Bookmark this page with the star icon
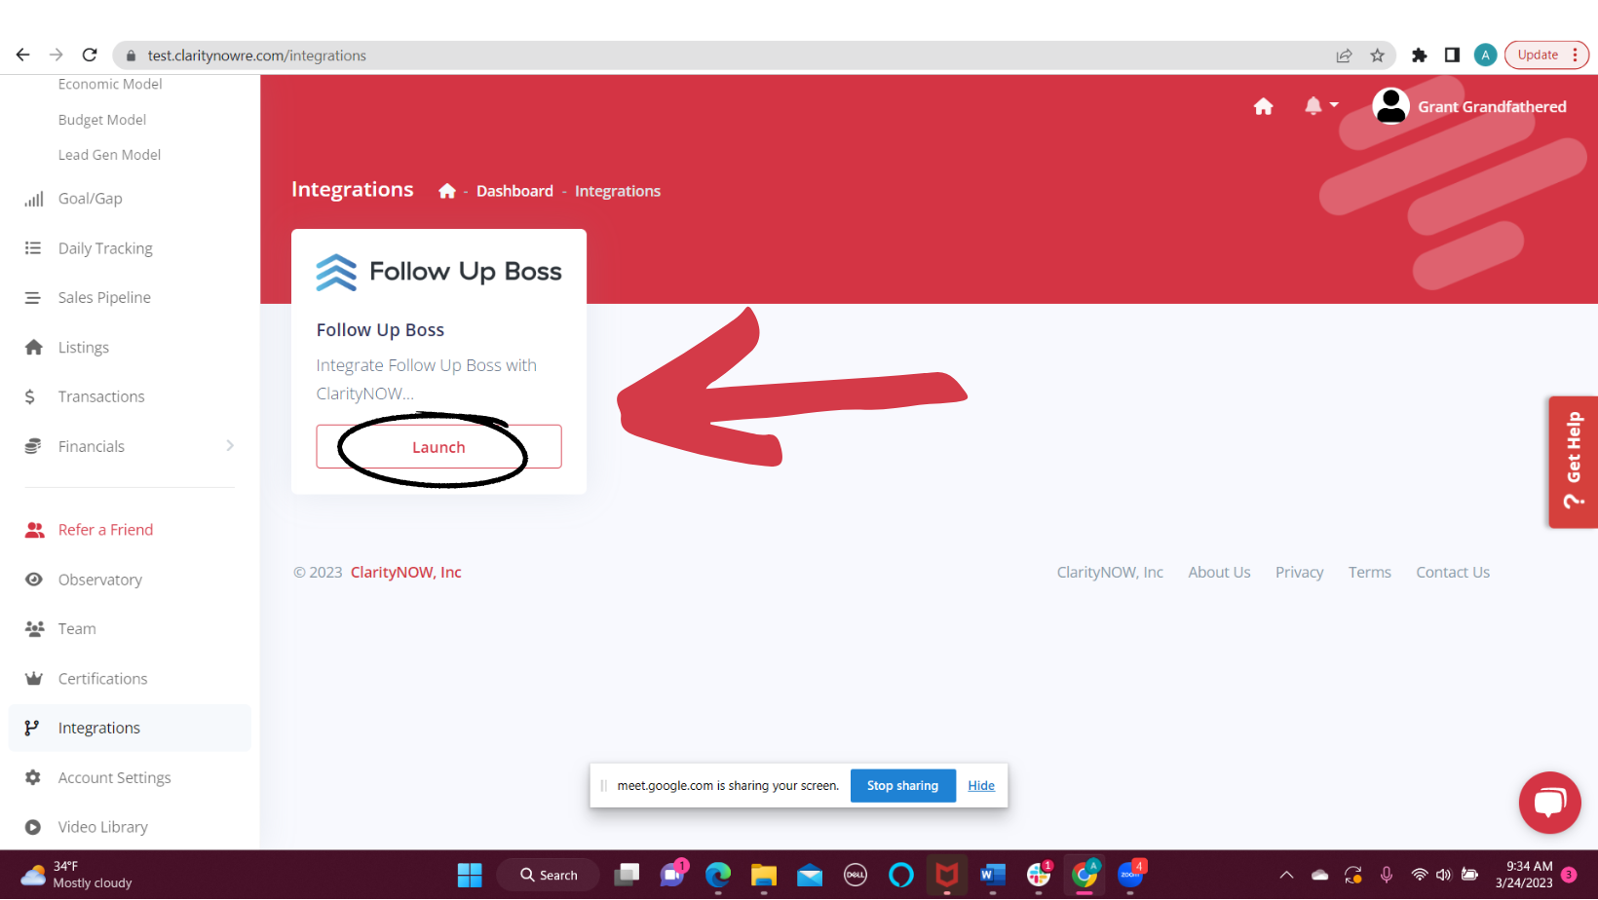Screen dimensions: 1598x900 click(x=1377, y=56)
